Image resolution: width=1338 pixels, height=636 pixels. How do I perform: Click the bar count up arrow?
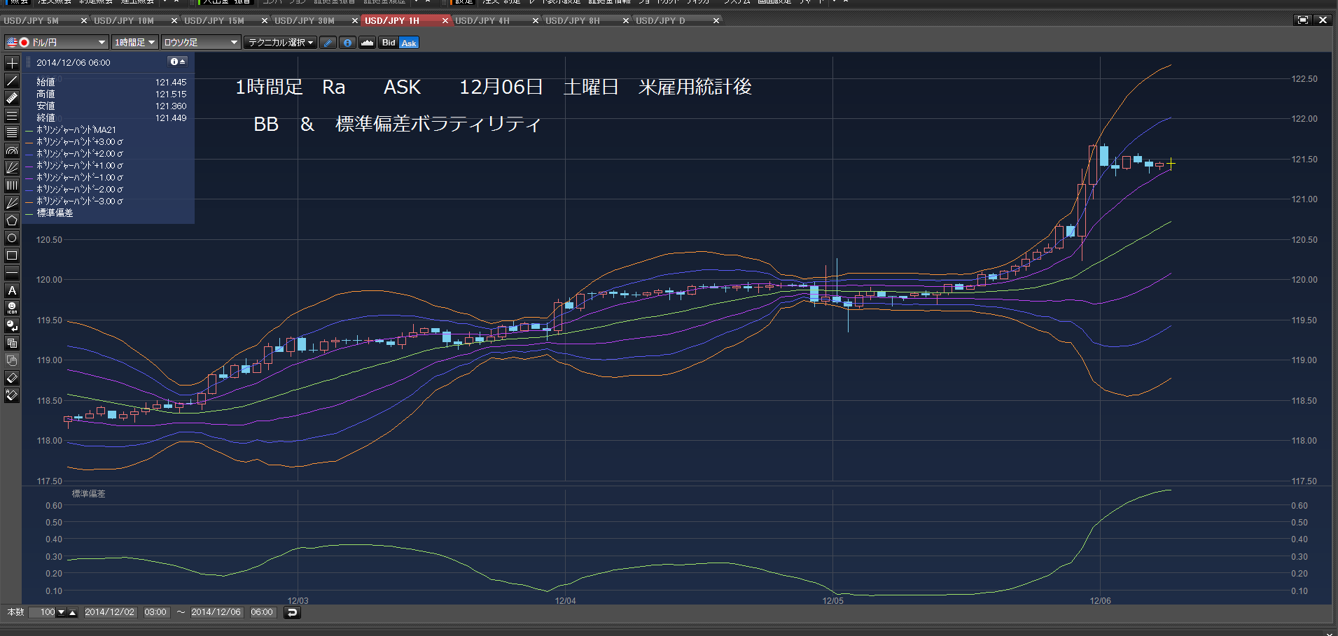pos(72,612)
